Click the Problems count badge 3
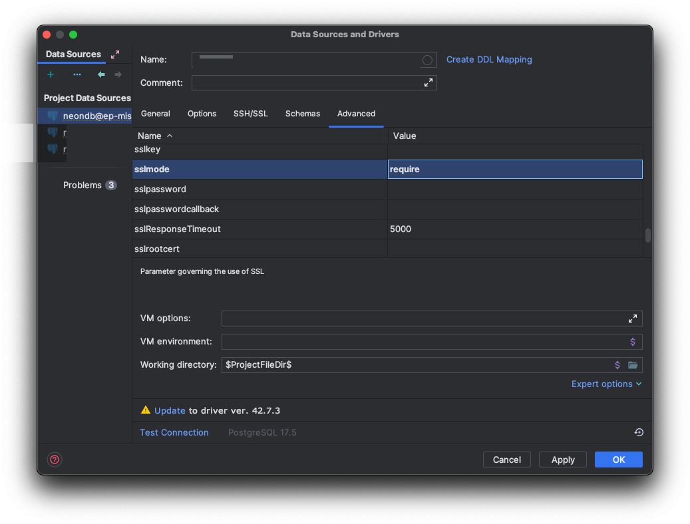Screen dimensions: 690x524 (x=111, y=186)
